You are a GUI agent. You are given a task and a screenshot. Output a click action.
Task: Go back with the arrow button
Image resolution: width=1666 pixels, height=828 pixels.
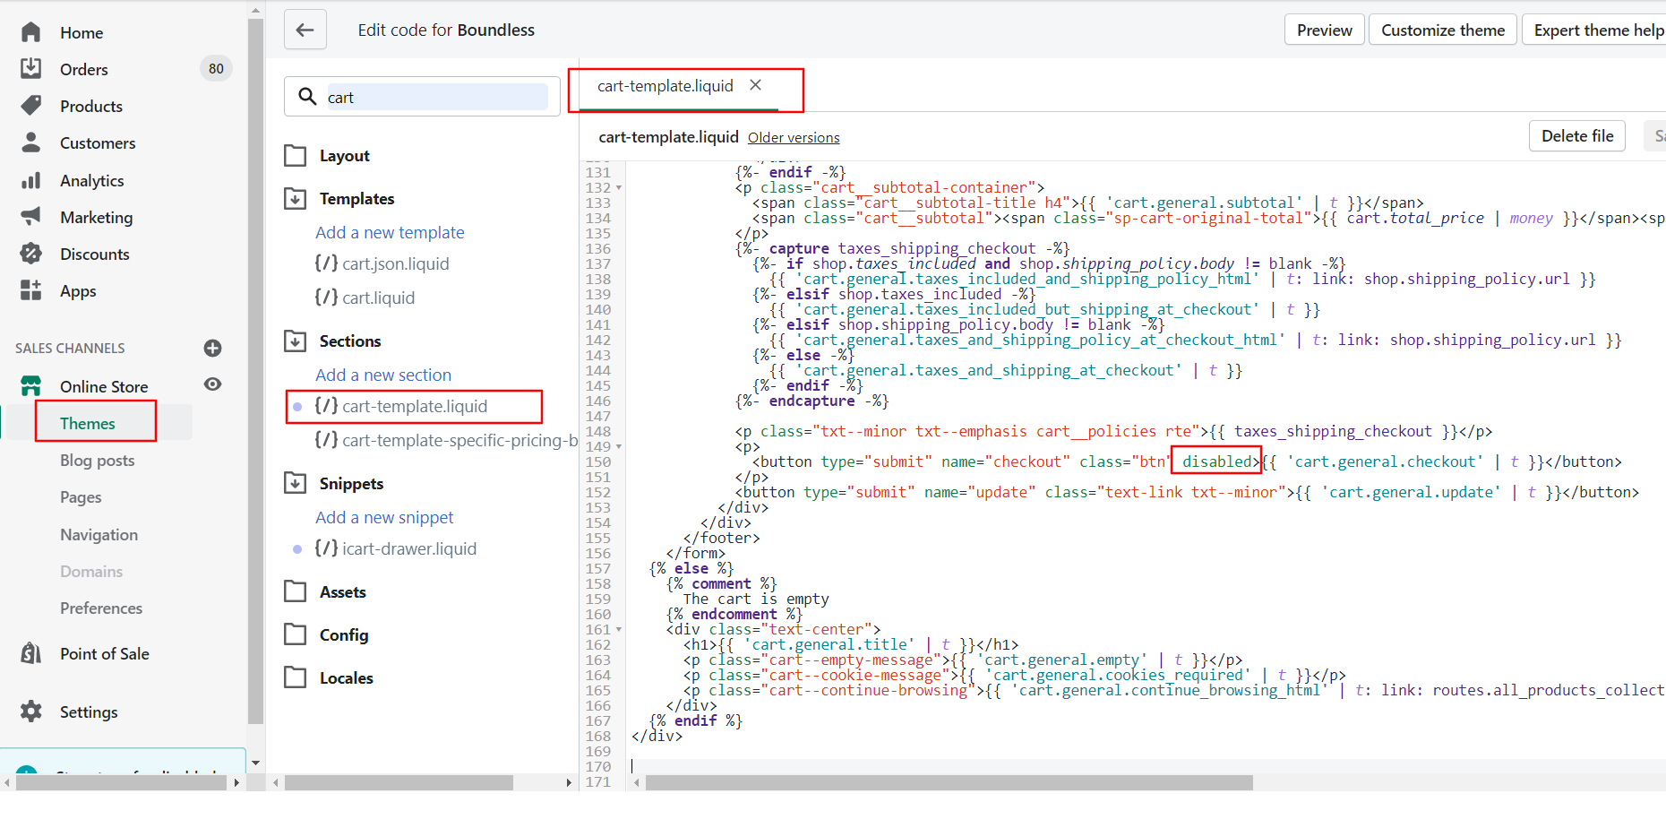(305, 30)
